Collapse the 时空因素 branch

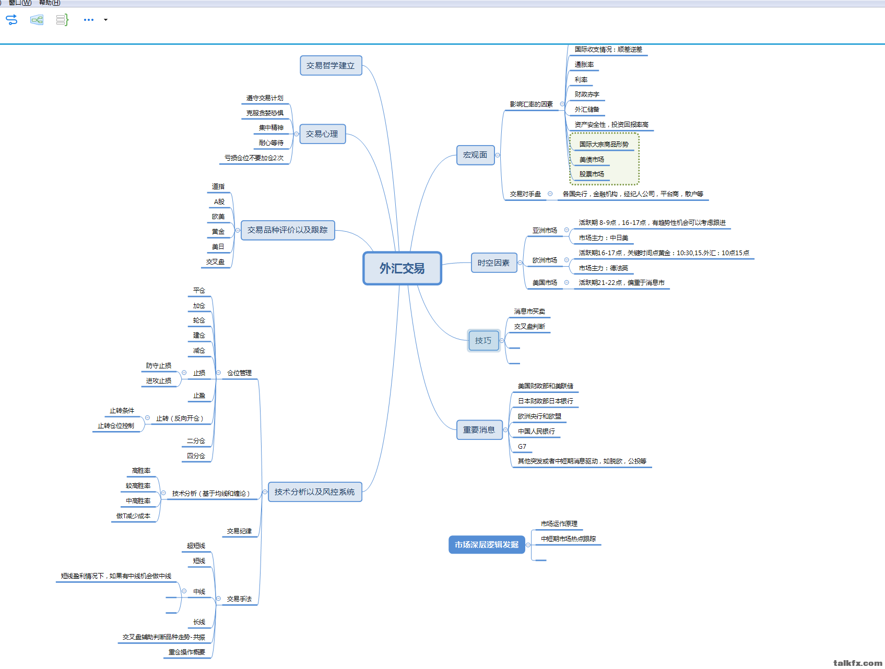[x=520, y=263]
